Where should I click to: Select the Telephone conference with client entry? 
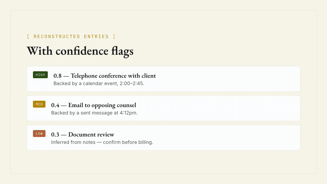104,76
